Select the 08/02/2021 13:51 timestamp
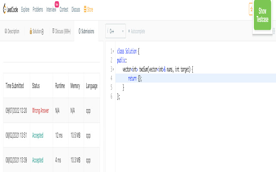This screenshot has height=172, width=276. [x=16, y=135]
